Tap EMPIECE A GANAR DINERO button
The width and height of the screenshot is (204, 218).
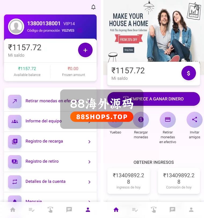(154, 99)
